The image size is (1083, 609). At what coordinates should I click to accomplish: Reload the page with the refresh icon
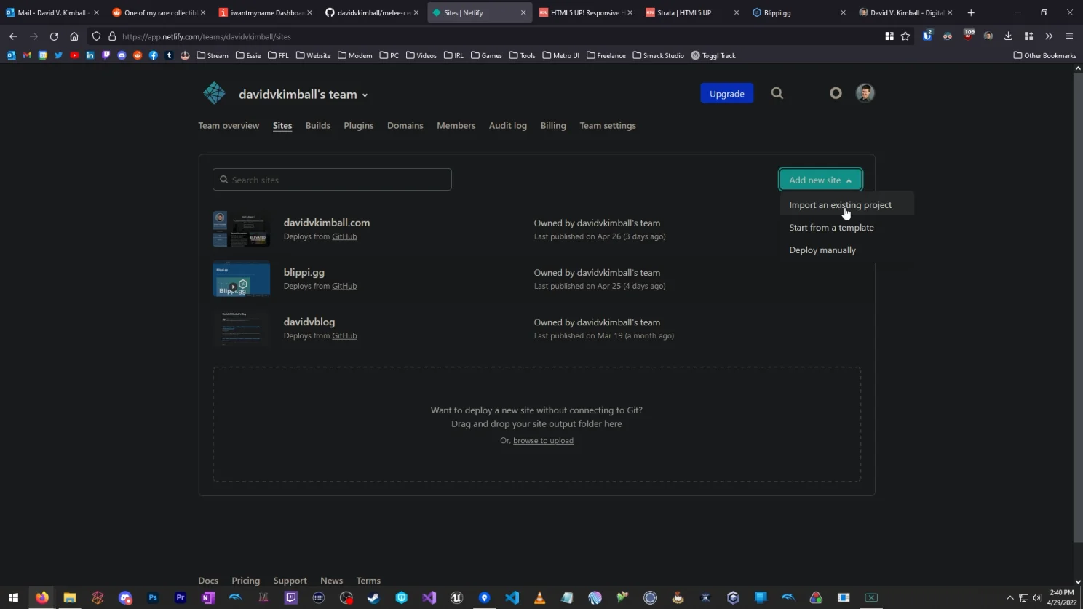click(x=52, y=36)
